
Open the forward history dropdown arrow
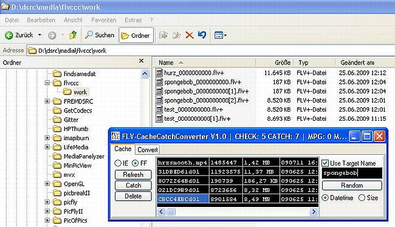pos(63,35)
